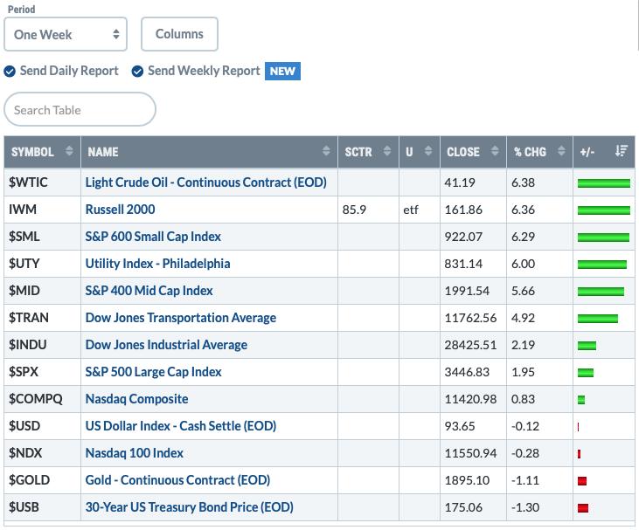Open 30-Year US Treasury Bond Price link

point(190,507)
